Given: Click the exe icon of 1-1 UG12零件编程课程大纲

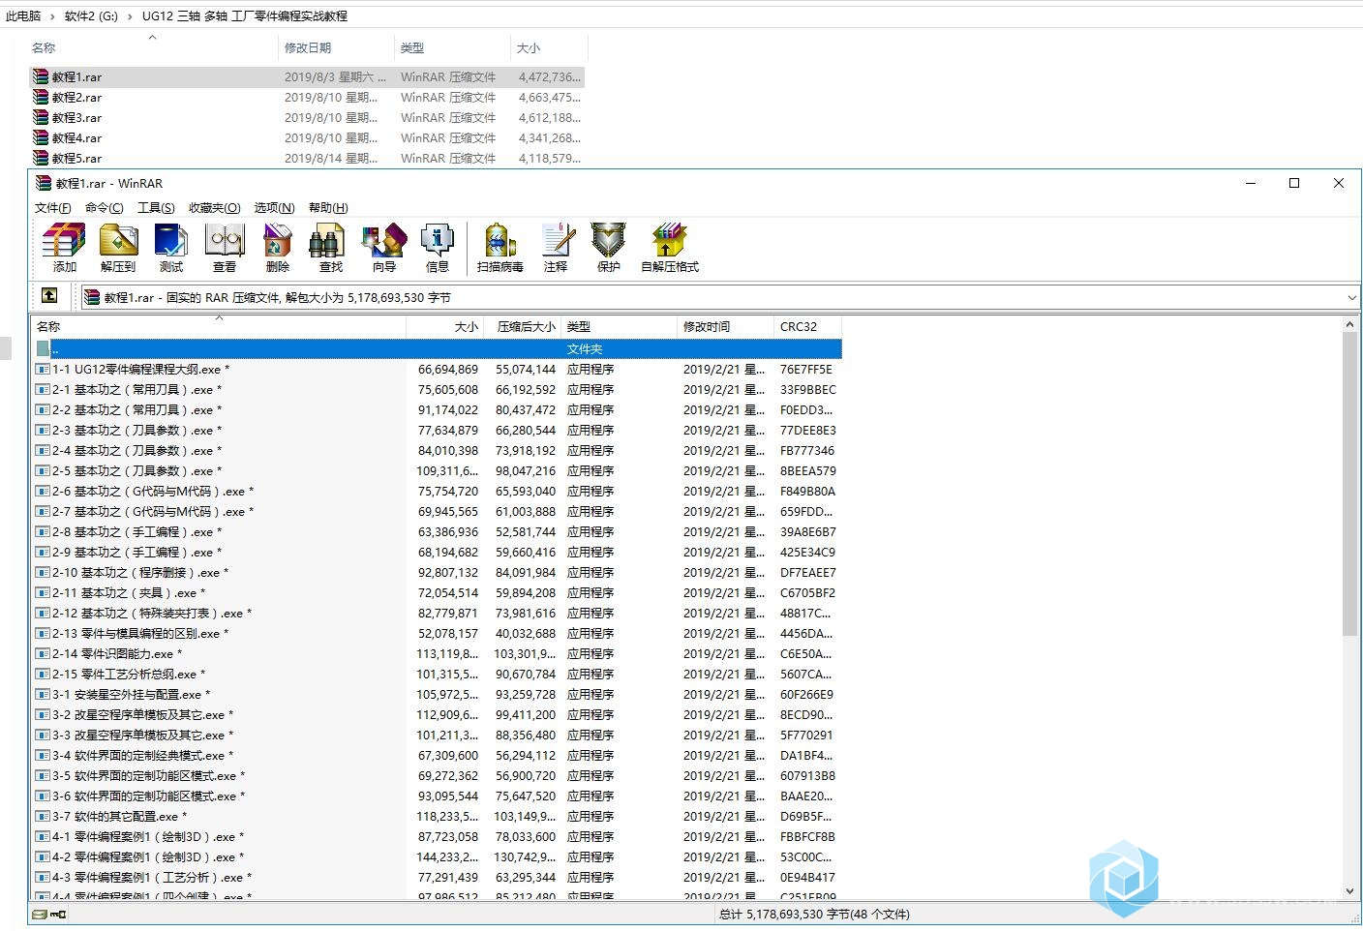Looking at the screenshot, I should 43,369.
